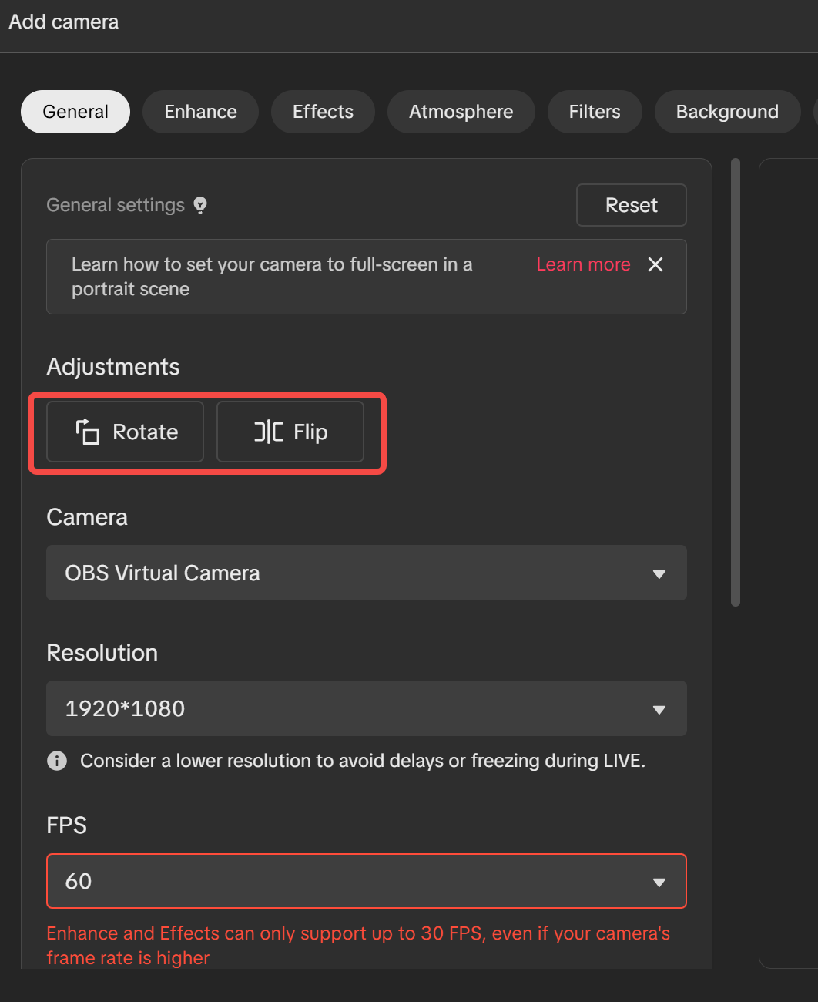Click the info icon next to resolution warning

tap(57, 761)
